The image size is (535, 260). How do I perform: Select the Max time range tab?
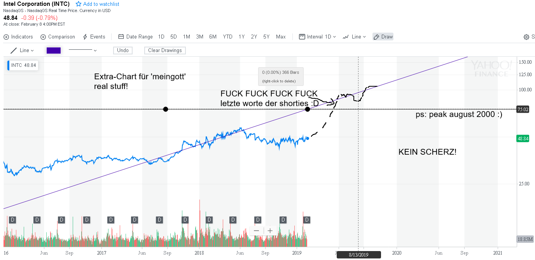[x=281, y=37]
